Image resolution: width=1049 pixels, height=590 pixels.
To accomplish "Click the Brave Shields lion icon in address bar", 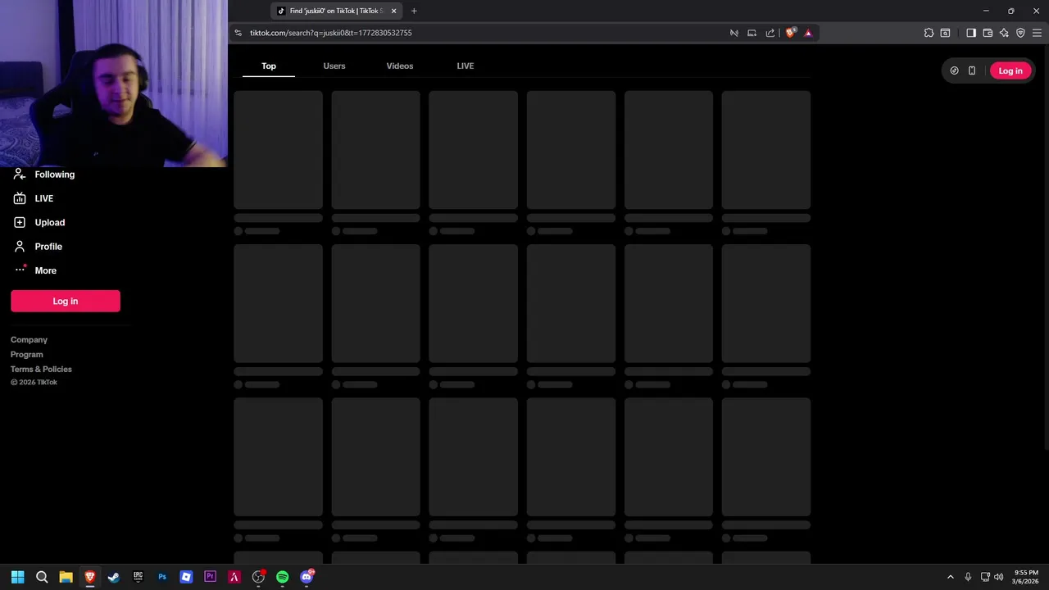I will coord(790,33).
